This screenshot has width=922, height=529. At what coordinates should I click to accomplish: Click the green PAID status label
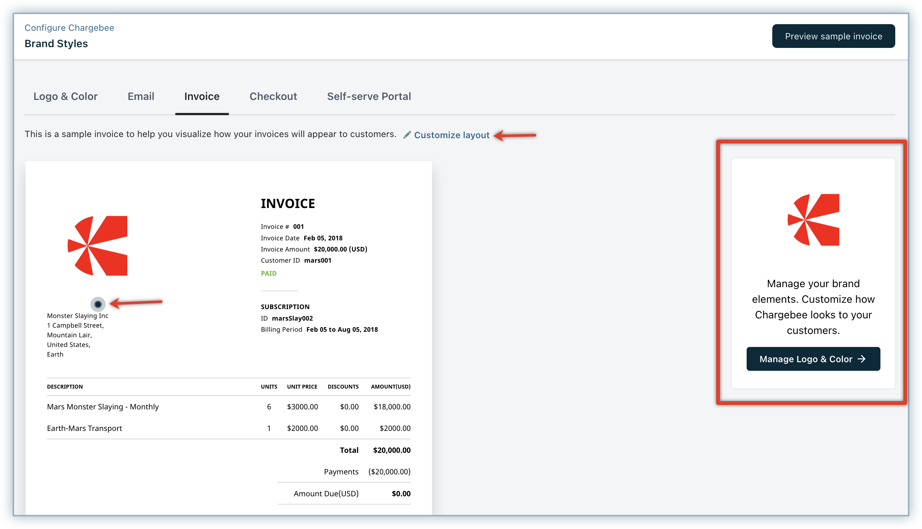point(269,273)
